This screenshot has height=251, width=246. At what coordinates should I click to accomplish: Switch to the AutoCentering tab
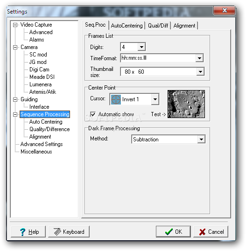click(x=127, y=26)
